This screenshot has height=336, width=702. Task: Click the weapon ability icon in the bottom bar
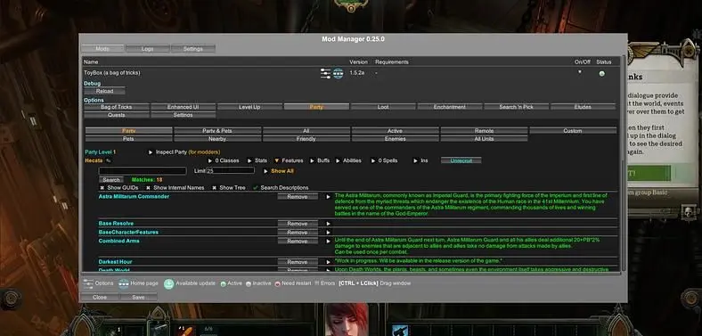pyautogui.click(x=400, y=331)
